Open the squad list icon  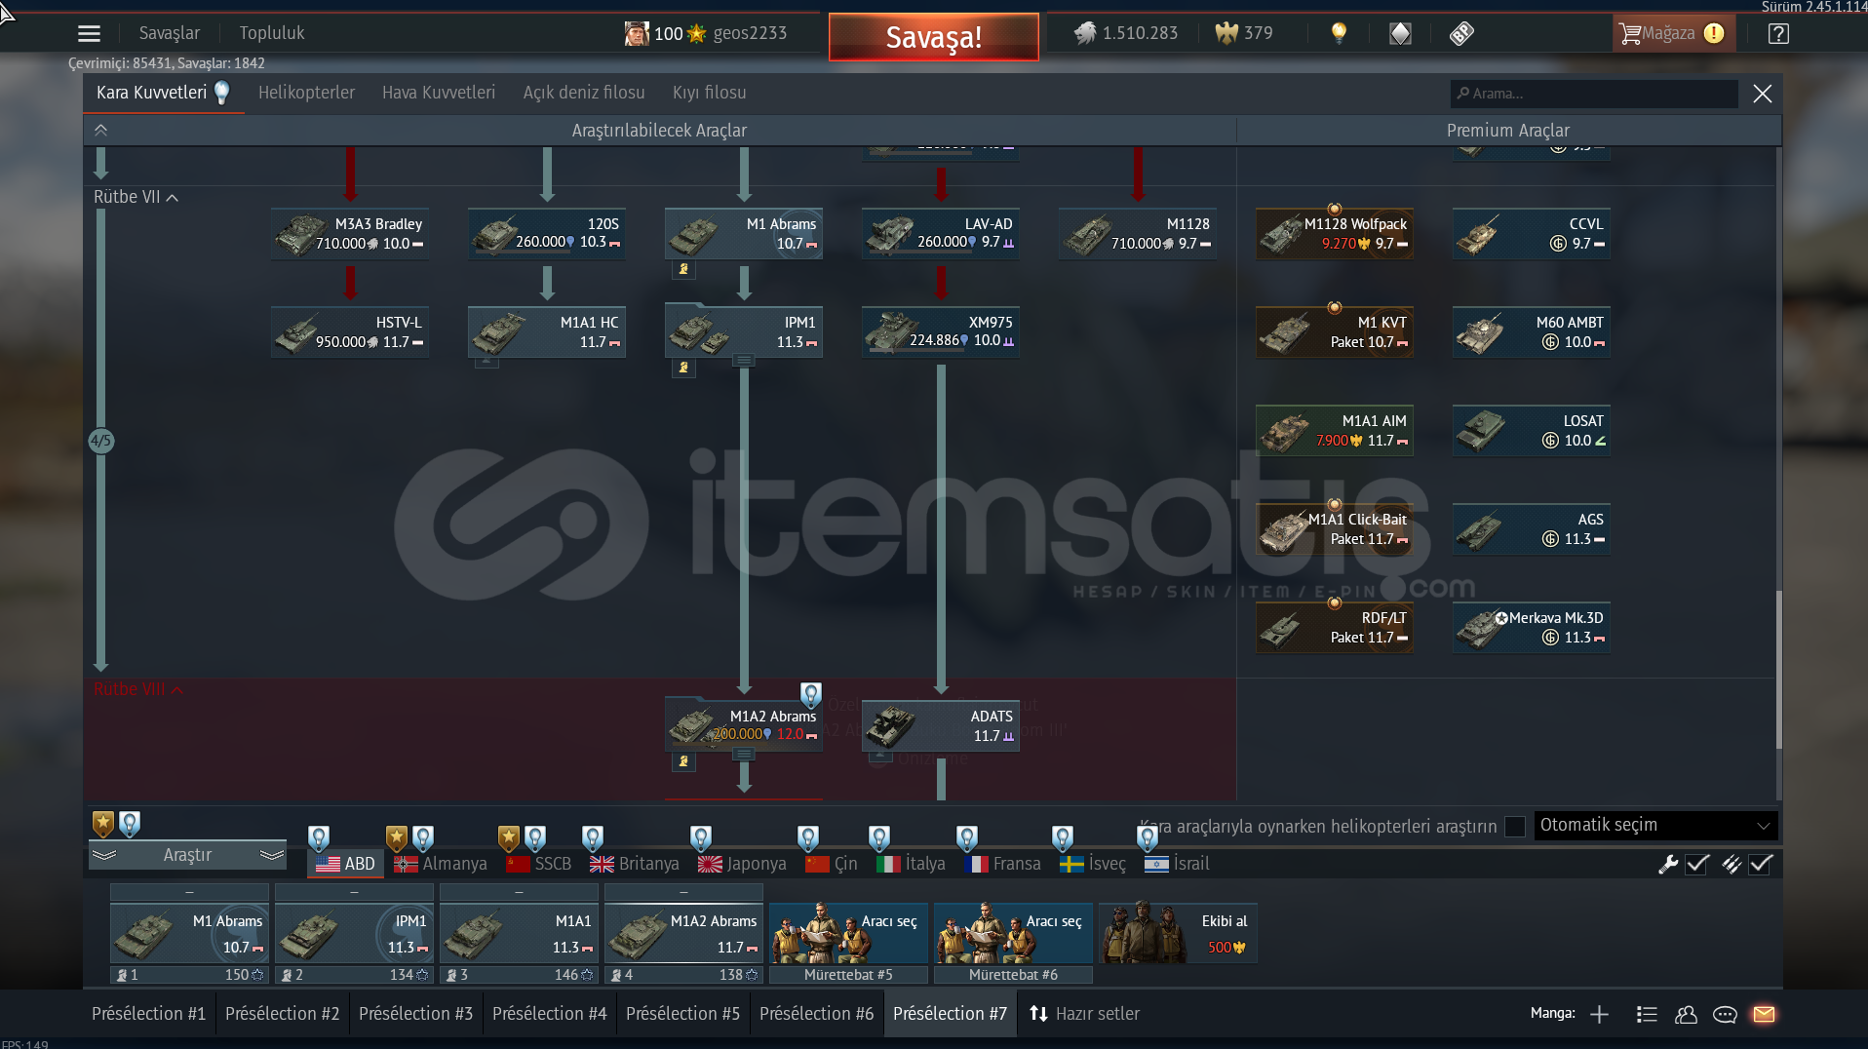click(x=1647, y=1015)
